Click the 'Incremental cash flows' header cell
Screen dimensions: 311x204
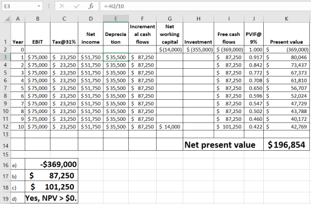coord(142,34)
